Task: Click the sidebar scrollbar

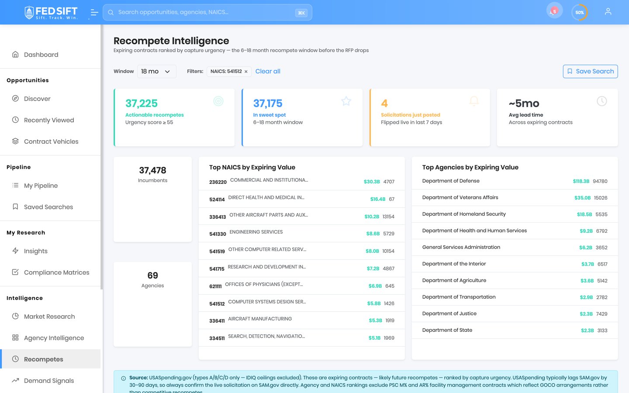Action: 102,157
